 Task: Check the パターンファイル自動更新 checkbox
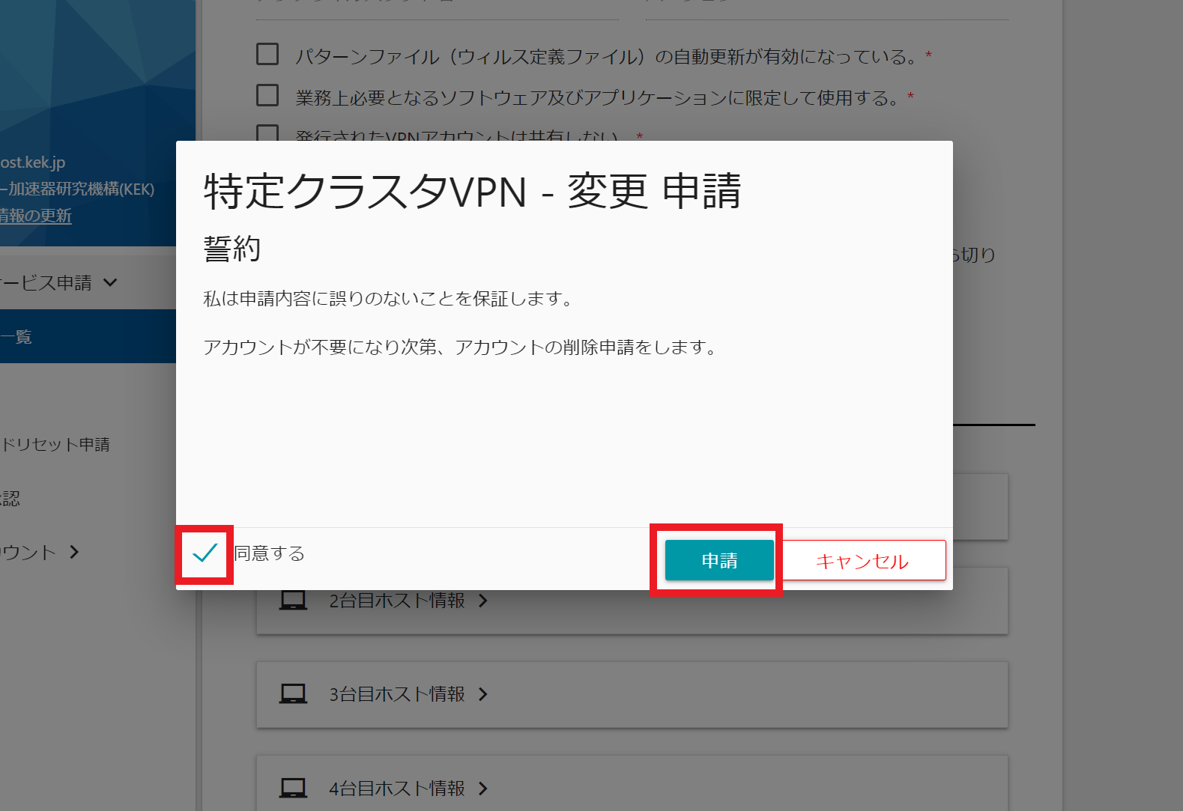(x=267, y=55)
